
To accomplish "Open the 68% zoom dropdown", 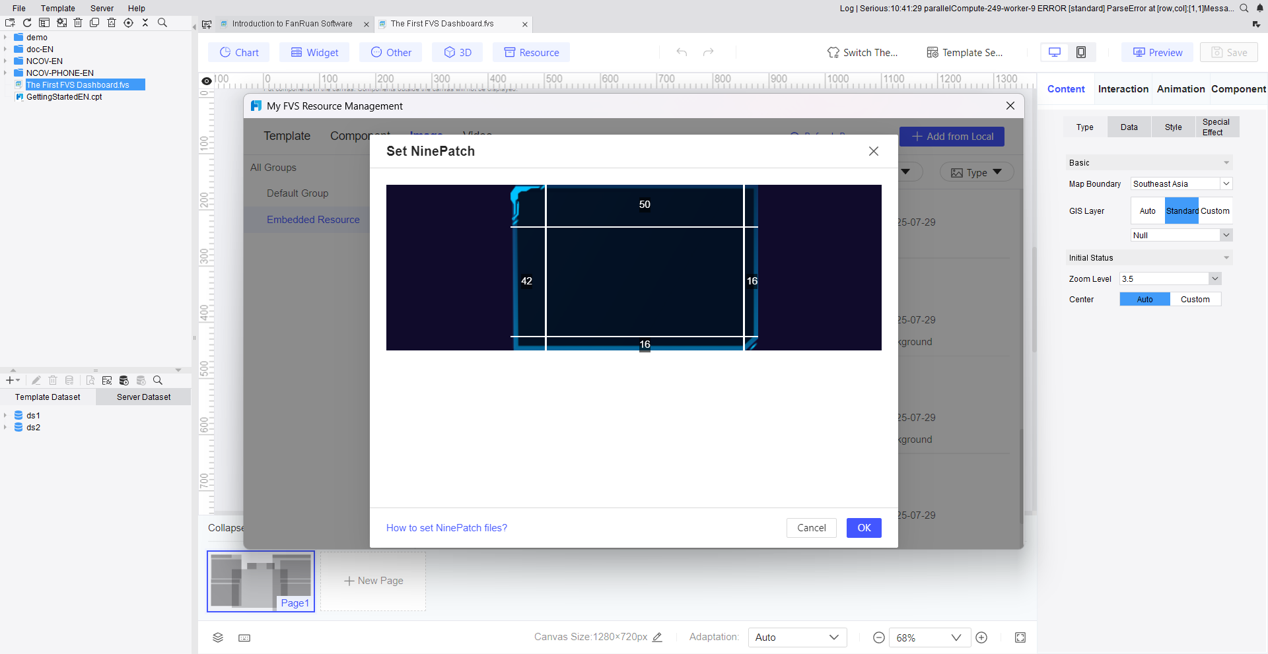I will 929,638.
